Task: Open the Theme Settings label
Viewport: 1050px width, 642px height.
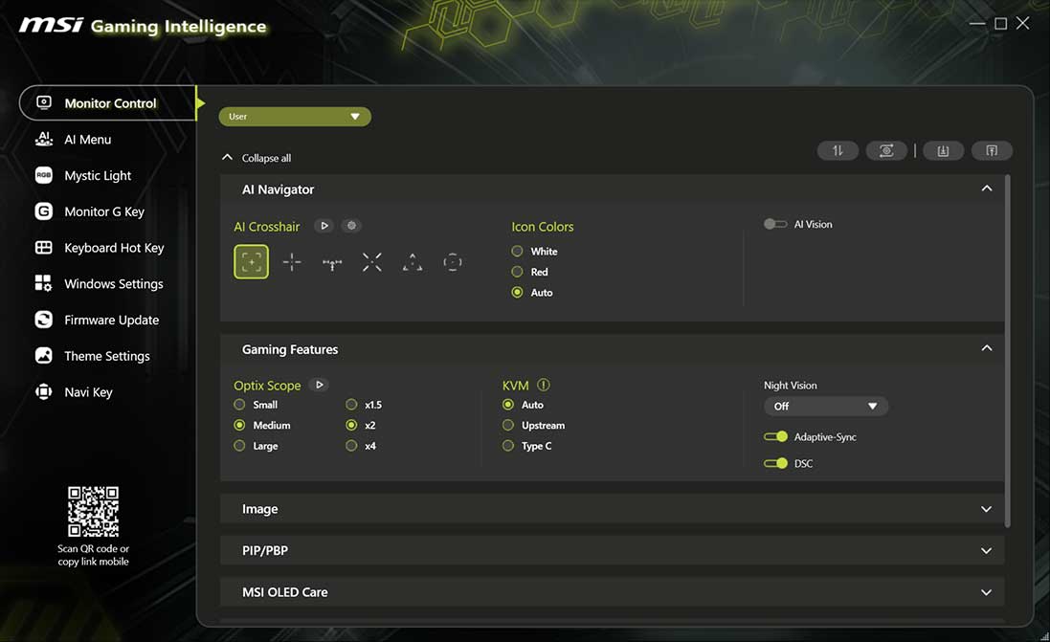Action: (x=107, y=356)
